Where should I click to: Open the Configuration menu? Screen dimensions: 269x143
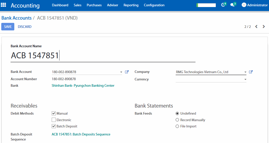point(154,5)
